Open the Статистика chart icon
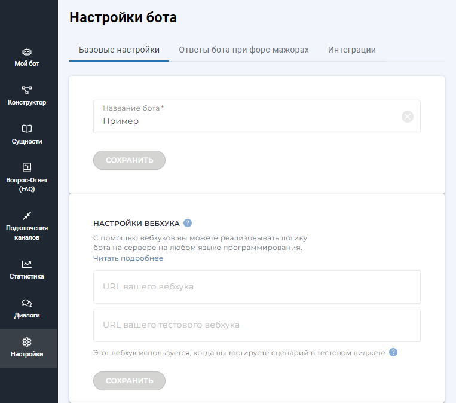The height and width of the screenshot is (403, 456). (x=27, y=264)
